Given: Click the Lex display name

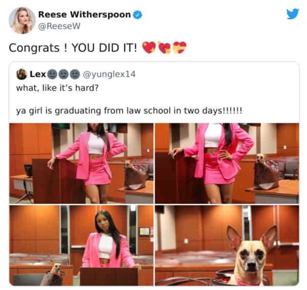Looking at the screenshot, I should click(x=38, y=74).
